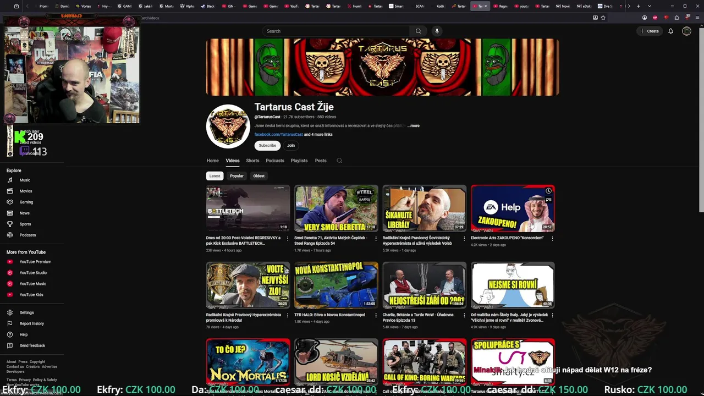This screenshot has height=396, width=704.
Task: Open more options for Electronic Arts ZAKOUPENO video
Action: (x=552, y=239)
